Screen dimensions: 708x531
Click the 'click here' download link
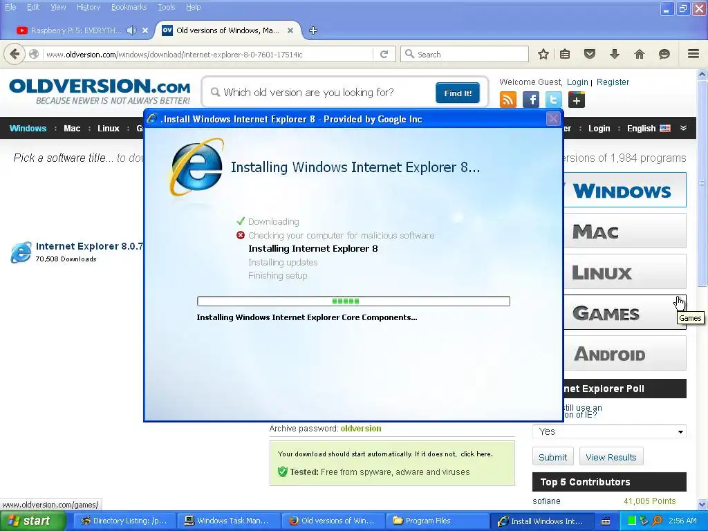click(x=476, y=454)
